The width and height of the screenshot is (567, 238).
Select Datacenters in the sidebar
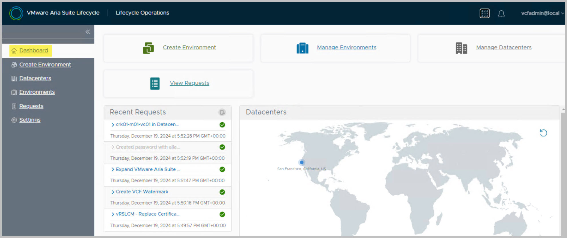pos(35,78)
